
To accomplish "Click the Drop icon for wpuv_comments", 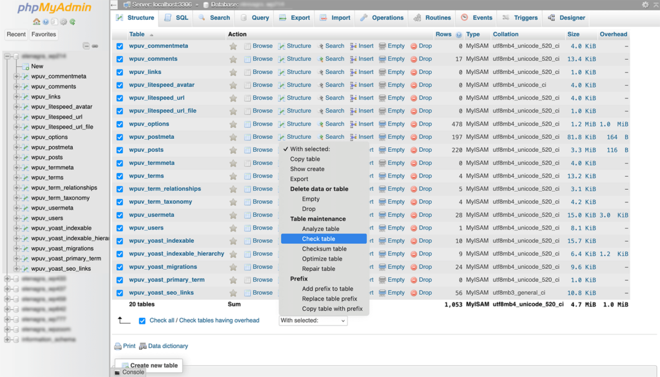I will coord(414,59).
